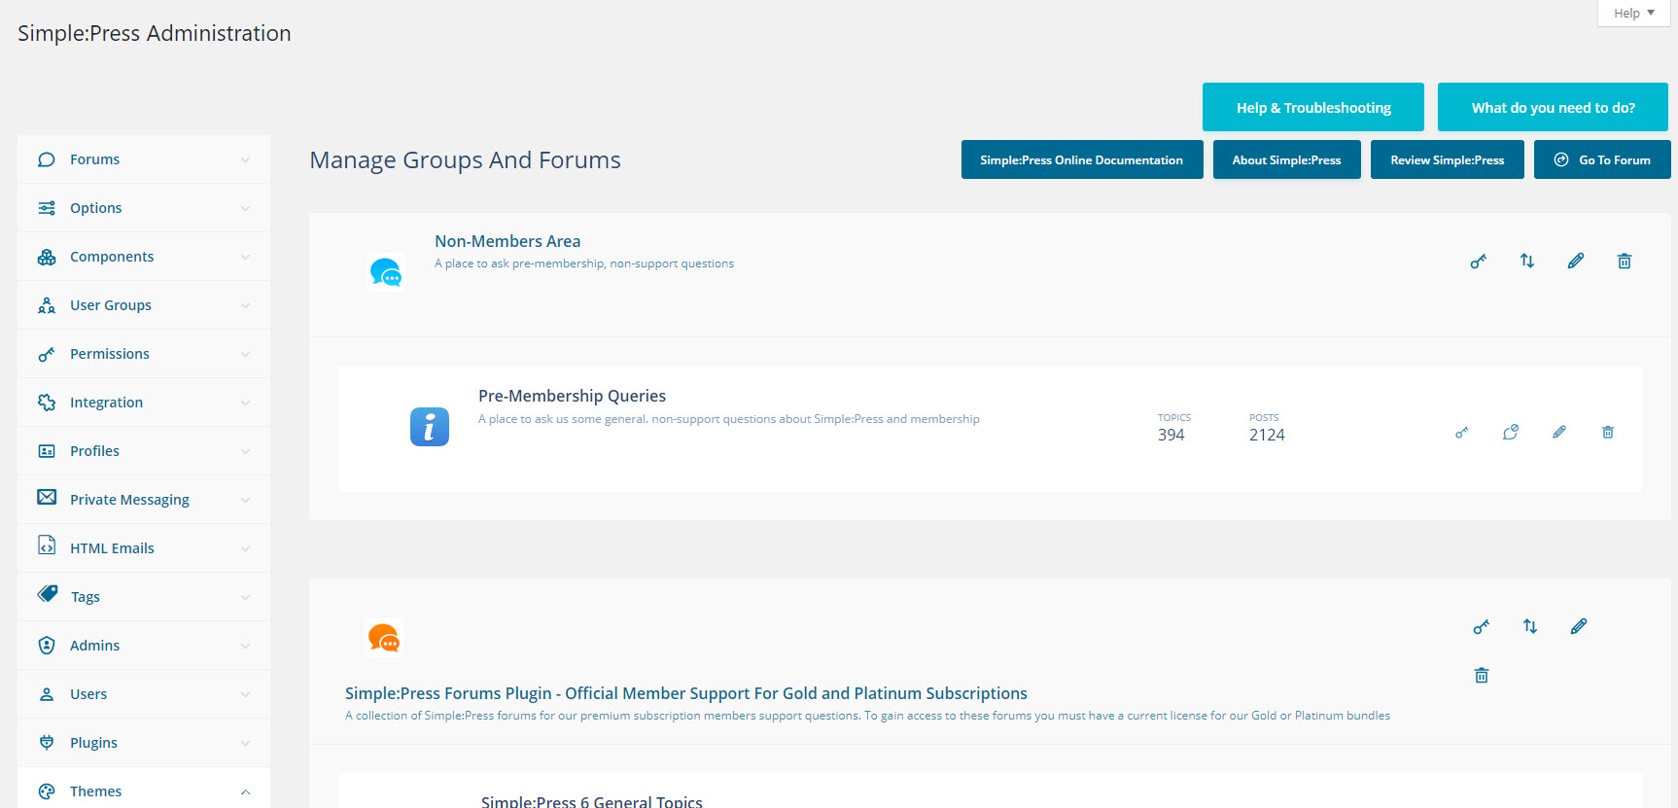The height and width of the screenshot is (808, 1678).
Task: Expand the Forums menu chevron
Action: 245,159
